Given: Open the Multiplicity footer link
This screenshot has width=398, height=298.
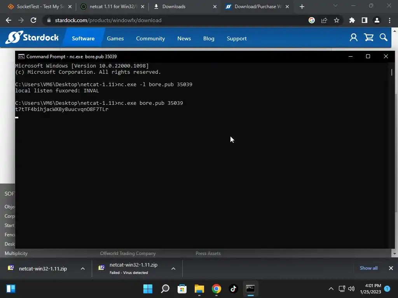Looking at the screenshot, I should point(16,253).
